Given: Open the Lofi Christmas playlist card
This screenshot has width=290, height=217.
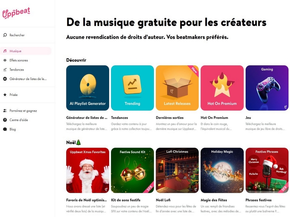Looking at the screenshot, I should 177,170.
